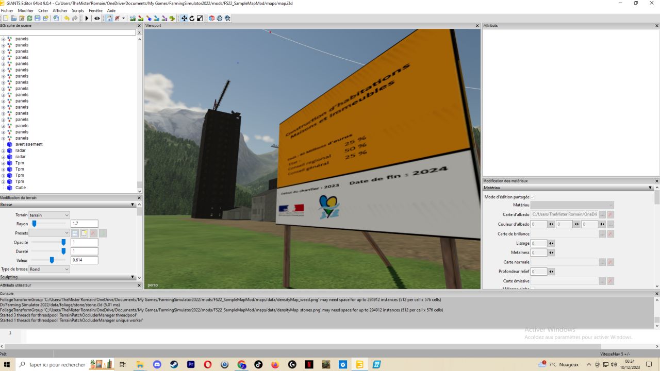Select the terrain sculpt mode icon
Viewport: 660px width, 371px height.
click(x=133, y=18)
